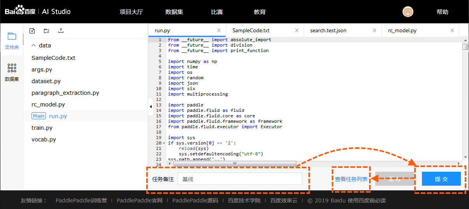Open the 百度效率云 footer link
Image resolution: width=469 pixels, height=209 pixels.
point(284,200)
